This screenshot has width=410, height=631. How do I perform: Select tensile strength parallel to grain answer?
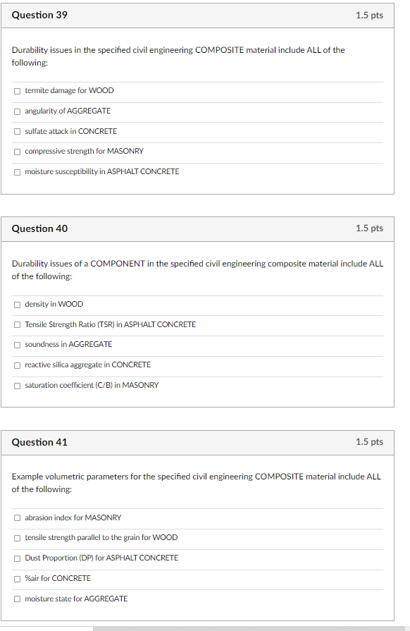(17, 537)
